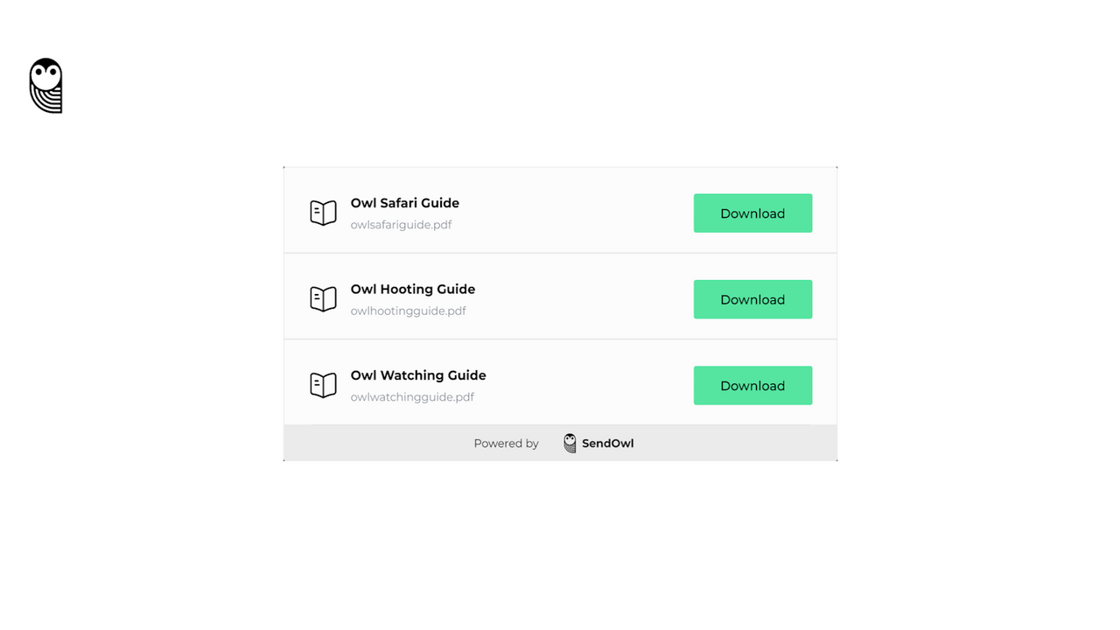Click the owlhootingguide.pdf filename

(408, 311)
